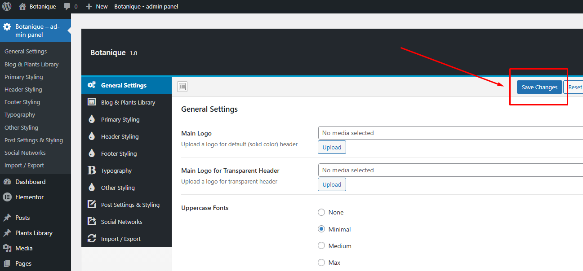Click the Media icon in sidebar
This screenshot has height=271, width=583.
[7, 248]
